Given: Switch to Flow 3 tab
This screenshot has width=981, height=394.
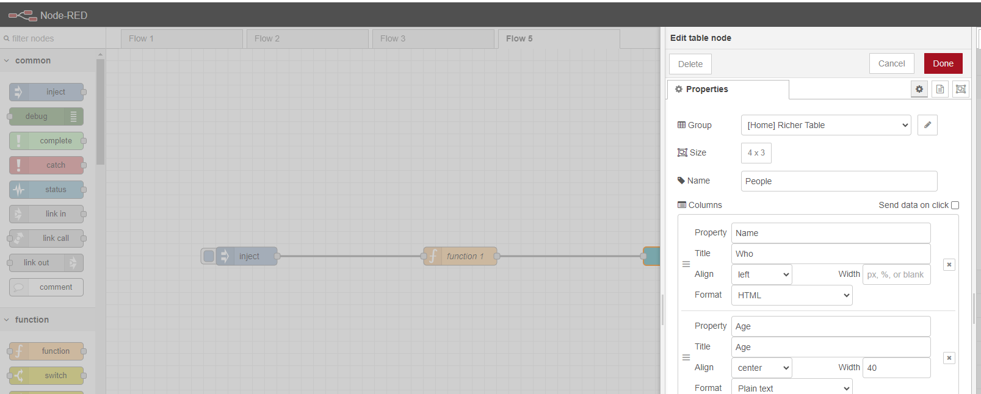Looking at the screenshot, I should coord(433,38).
